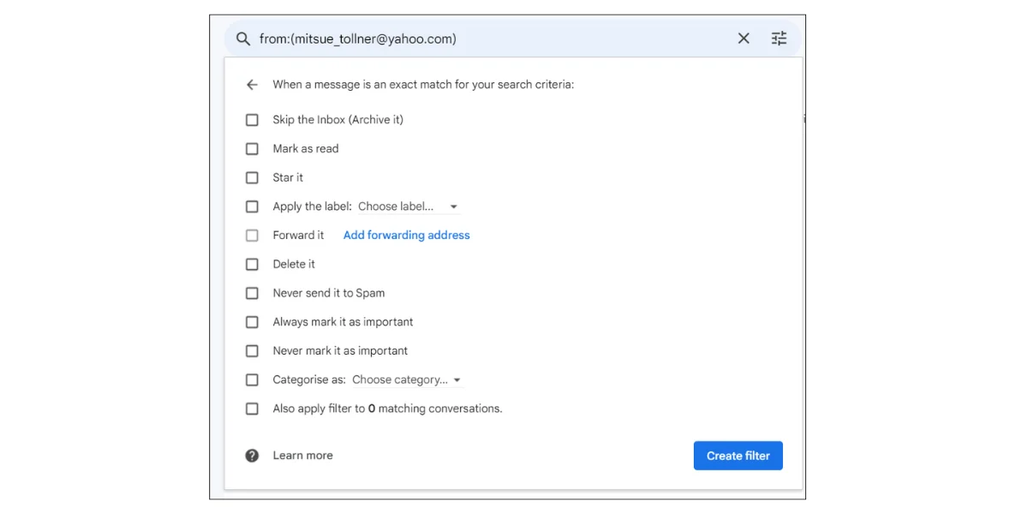Check Never send it to Spam
Image resolution: width=1028 pixels, height=514 pixels.
[252, 293]
